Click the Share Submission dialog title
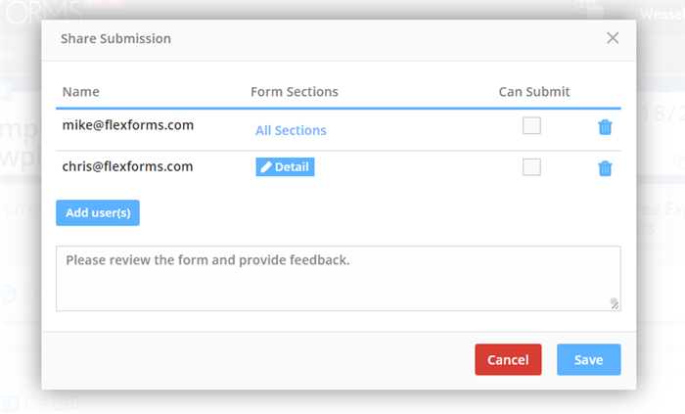 tap(115, 38)
